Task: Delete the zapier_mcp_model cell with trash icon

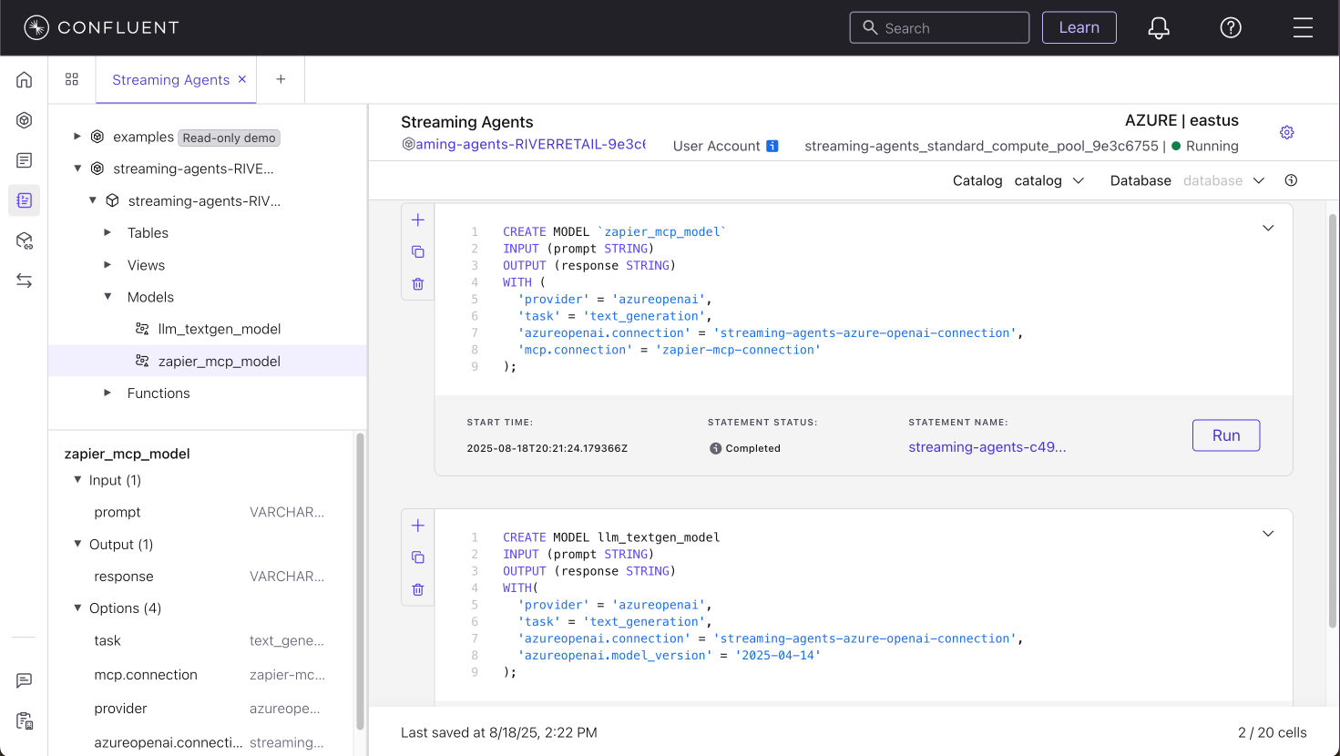Action: tap(418, 284)
